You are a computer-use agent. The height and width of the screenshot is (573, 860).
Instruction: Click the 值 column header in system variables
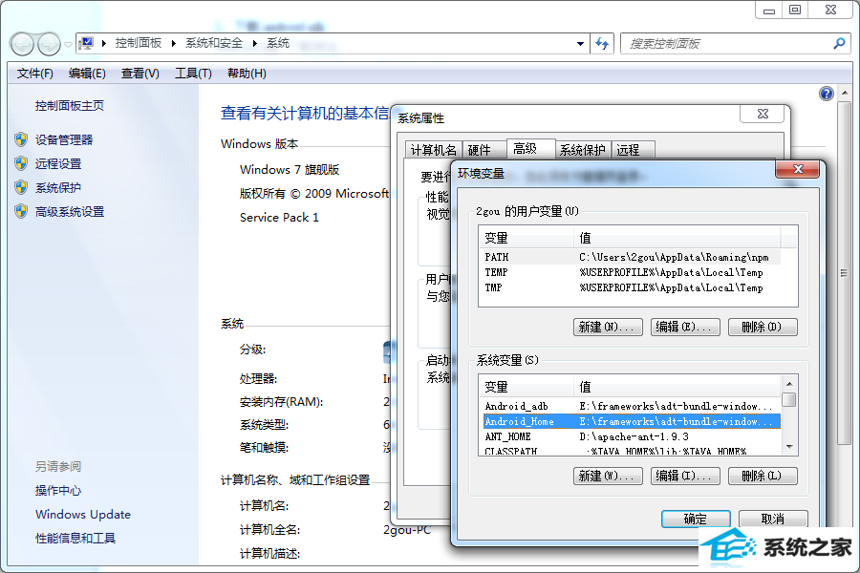(677, 387)
